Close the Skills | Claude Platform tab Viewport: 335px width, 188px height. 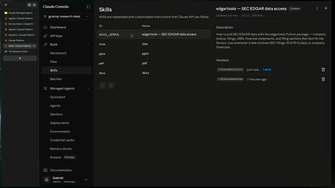point(34,46)
